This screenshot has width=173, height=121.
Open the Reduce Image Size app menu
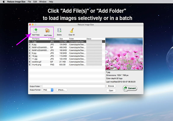16,2
